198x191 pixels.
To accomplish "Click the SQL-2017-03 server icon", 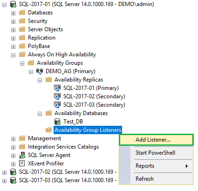I will click(x=13, y=180).
